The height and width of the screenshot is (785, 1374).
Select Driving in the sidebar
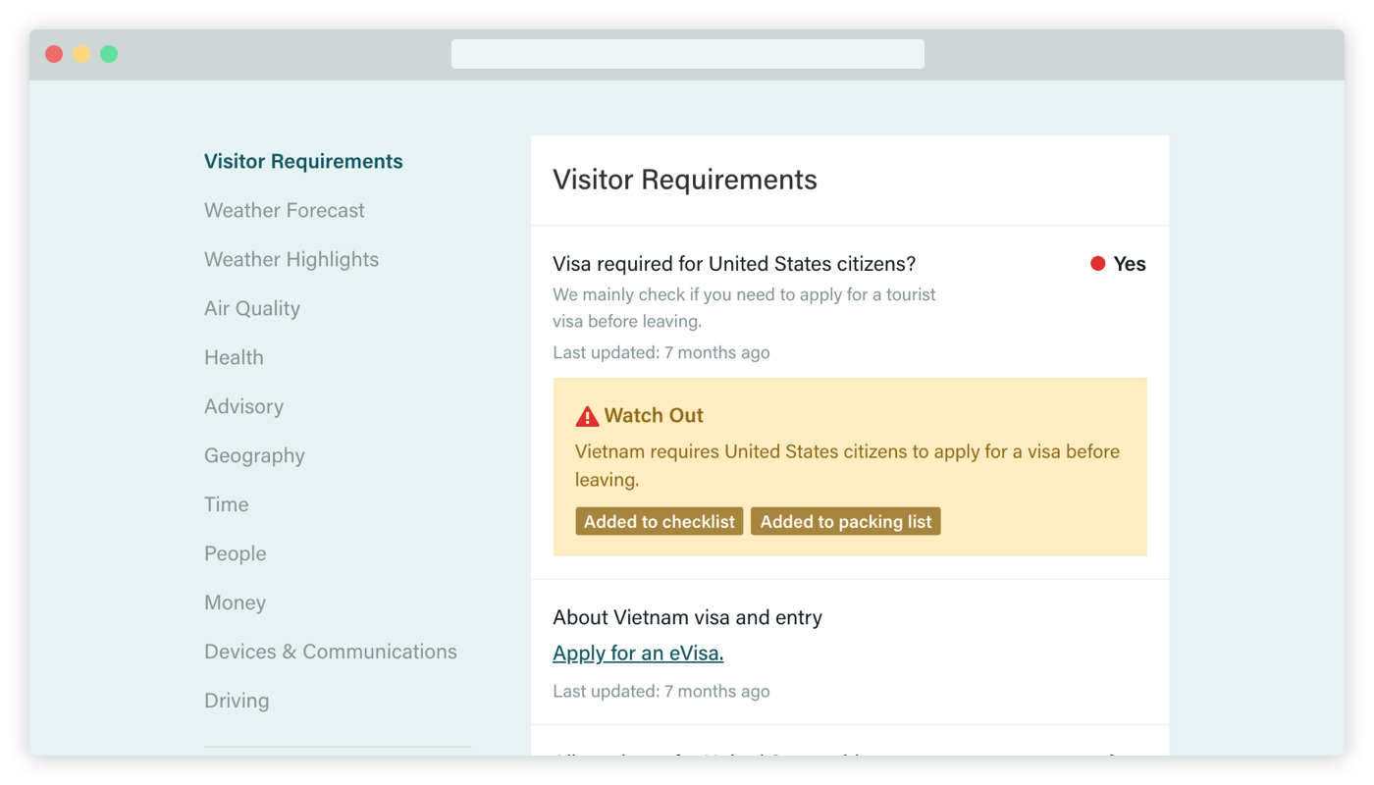pyautogui.click(x=237, y=701)
